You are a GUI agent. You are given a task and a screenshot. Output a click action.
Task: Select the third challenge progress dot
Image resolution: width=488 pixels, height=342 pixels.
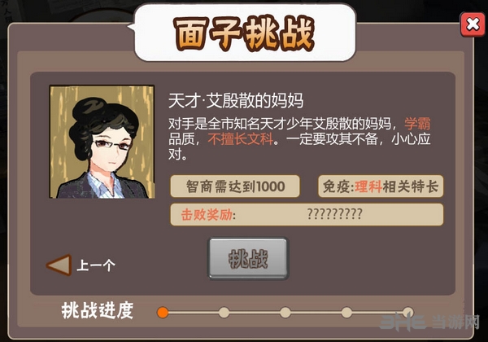coord(285,312)
